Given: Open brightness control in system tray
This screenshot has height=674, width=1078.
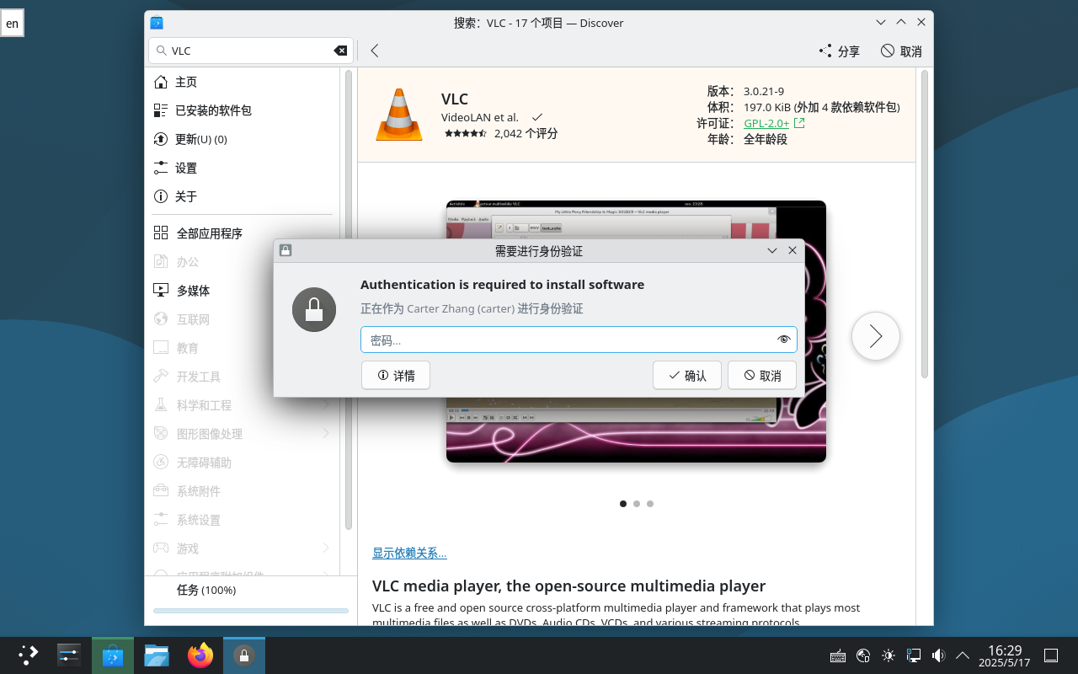Looking at the screenshot, I should point(888,655).
